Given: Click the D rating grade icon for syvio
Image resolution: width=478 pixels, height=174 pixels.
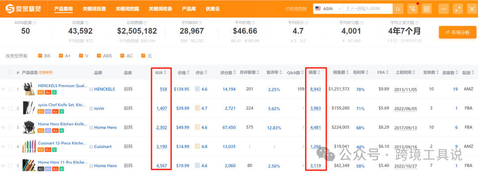Looking at the screenshot, I should (x=197, y=108).
